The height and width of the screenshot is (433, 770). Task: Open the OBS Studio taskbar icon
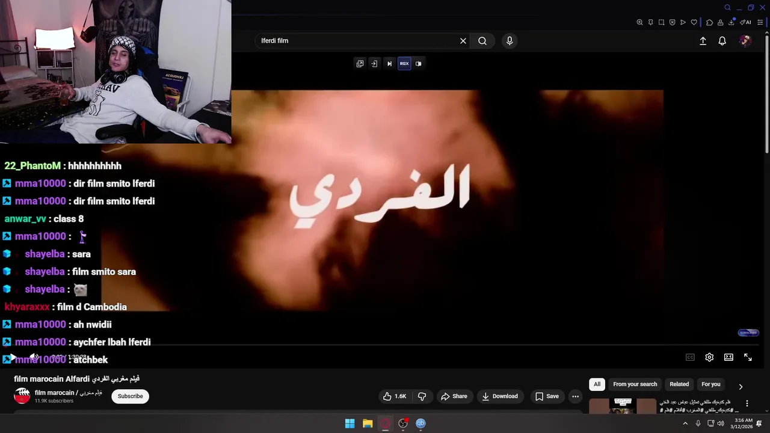tap(403, 423)
